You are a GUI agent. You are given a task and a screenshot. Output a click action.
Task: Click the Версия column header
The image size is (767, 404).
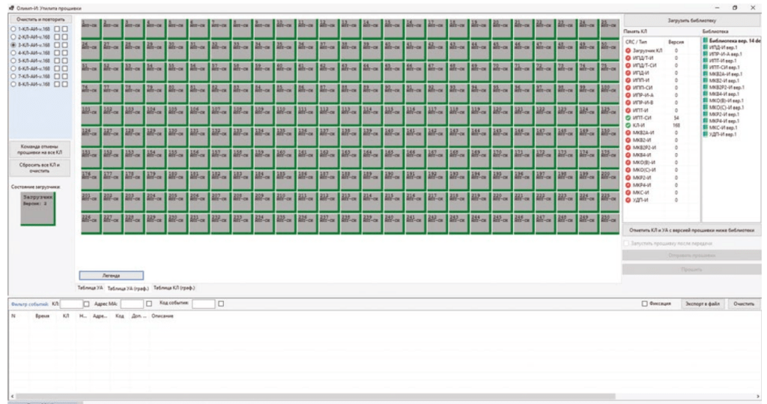676,43
